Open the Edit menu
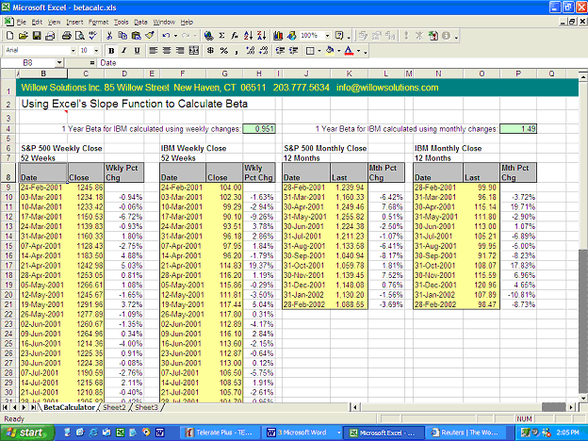 click(x=37, y=22)
